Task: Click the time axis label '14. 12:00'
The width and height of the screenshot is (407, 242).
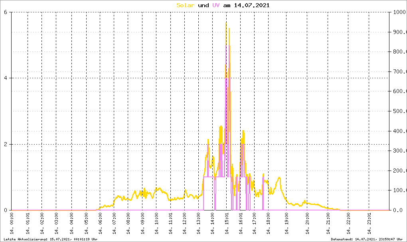Action: [185, 224]
